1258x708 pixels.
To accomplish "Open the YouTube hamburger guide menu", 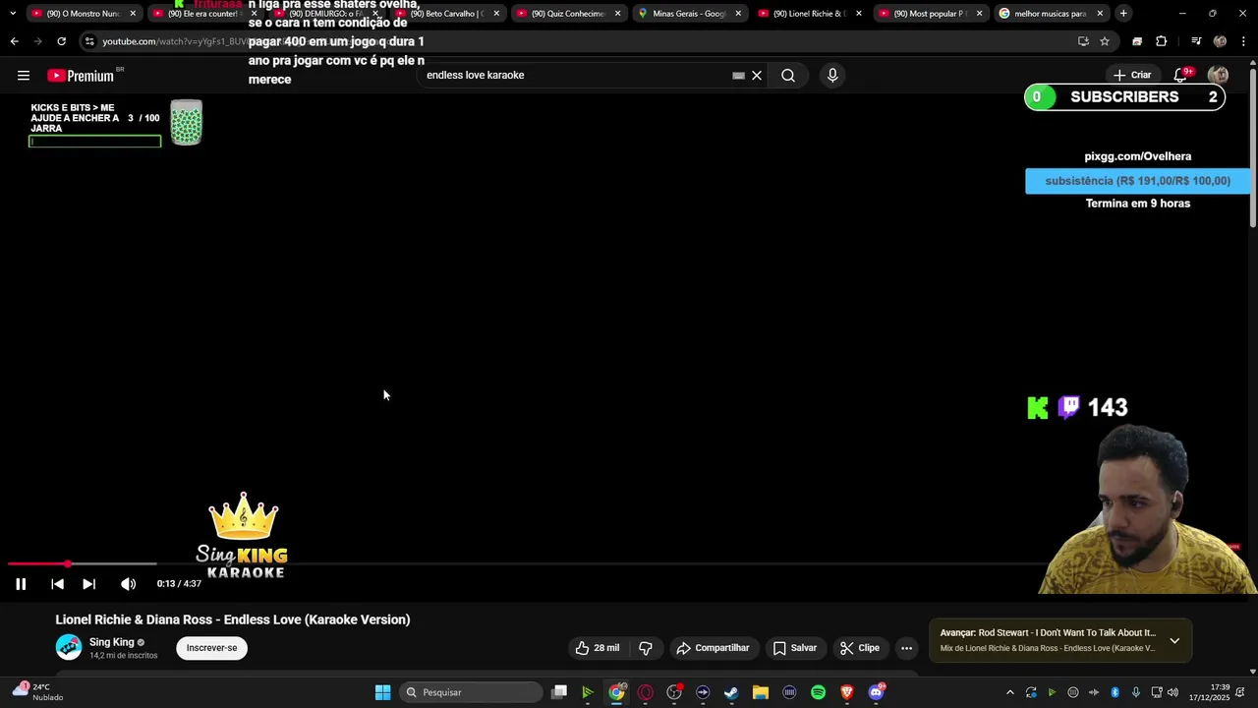I will [24, 76].
